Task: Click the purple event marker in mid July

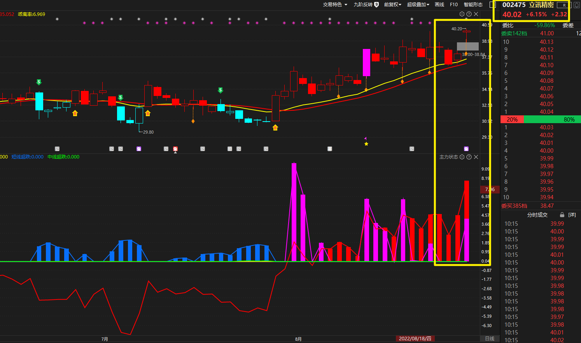Action: pyautogui.click(x=139, y=149)
